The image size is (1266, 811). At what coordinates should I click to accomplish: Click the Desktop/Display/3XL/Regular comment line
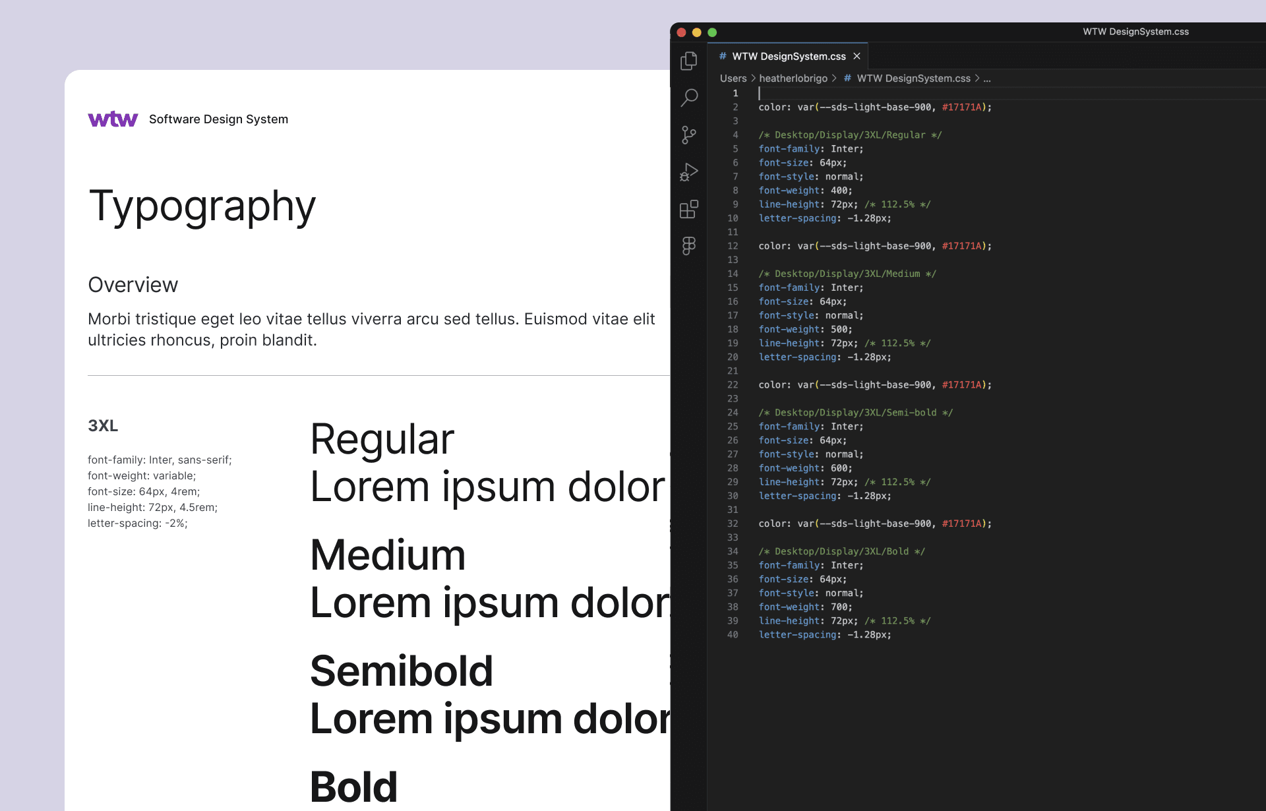tap(850, 135)
